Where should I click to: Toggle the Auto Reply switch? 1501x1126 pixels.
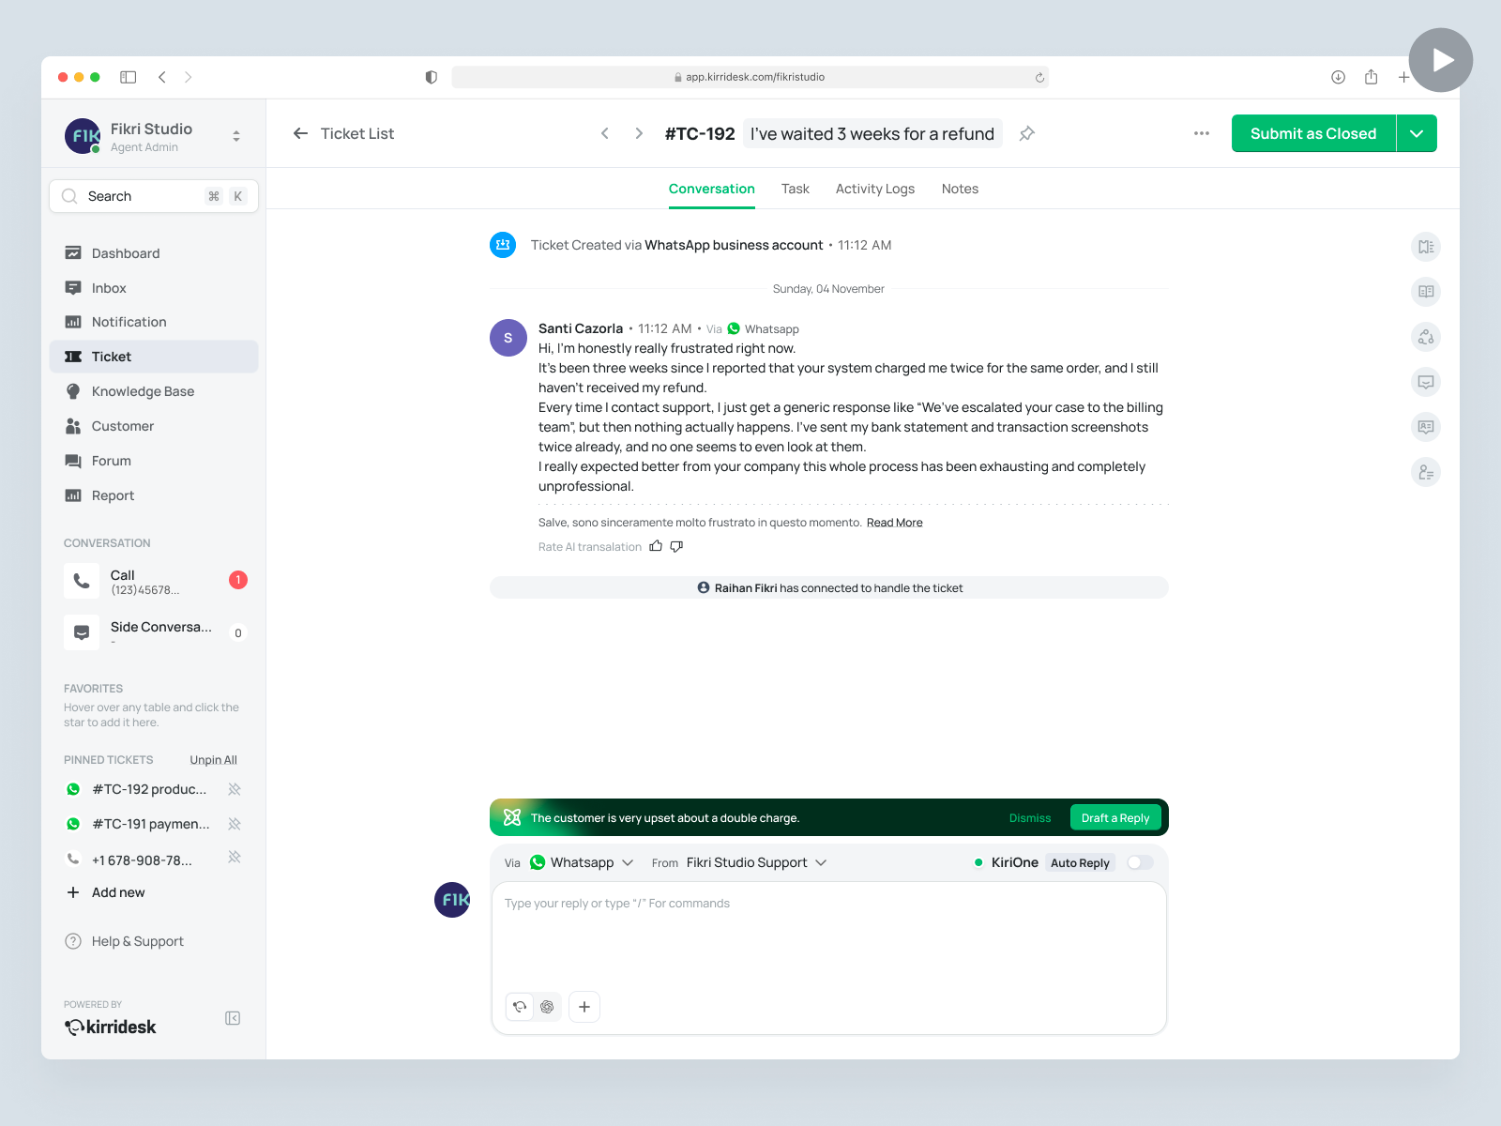click(1140, 862)
